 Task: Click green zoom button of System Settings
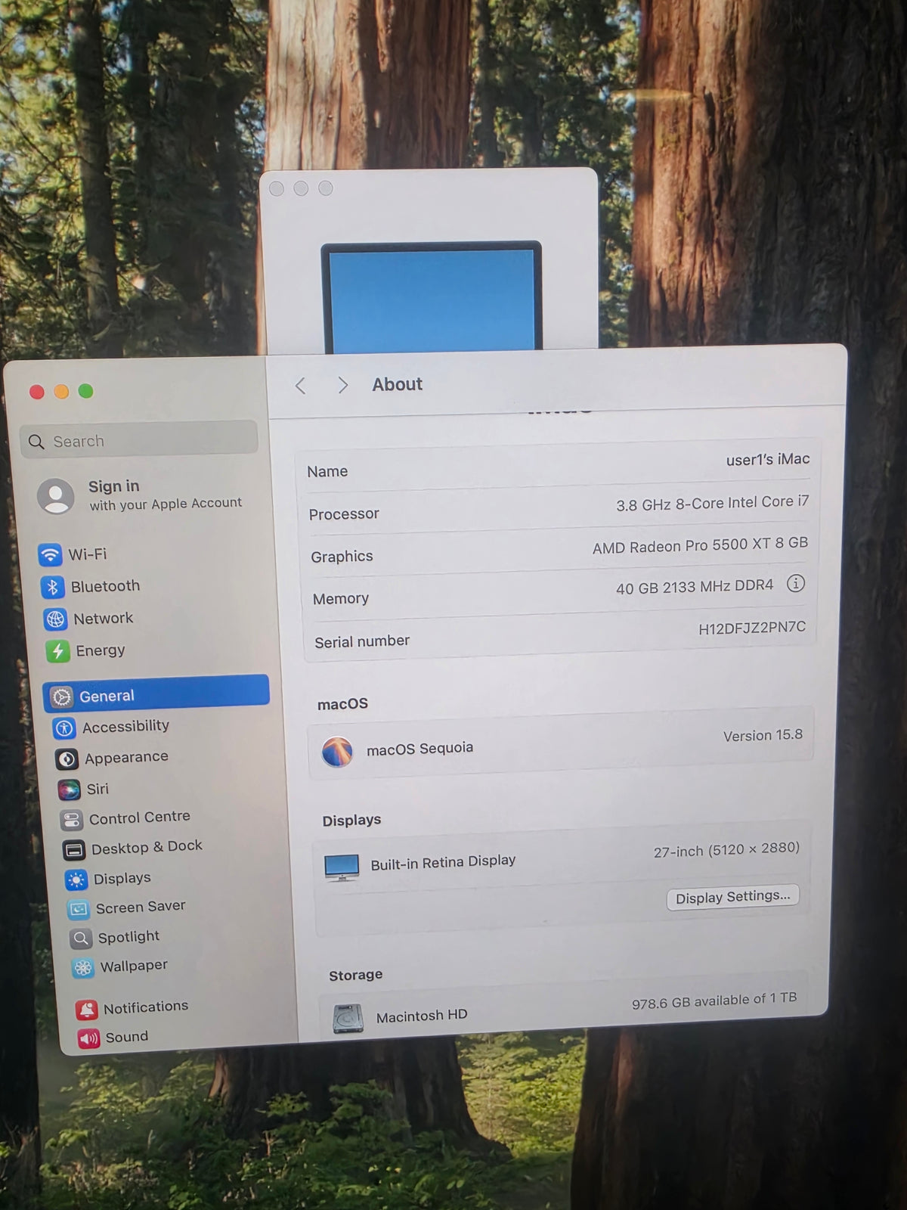(x=86, y=391)
